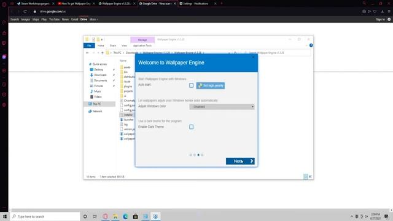Screen dimensions: 393x221
Task: Open Cortana circle icon on taskbar
Action: [x=85, y=216]
